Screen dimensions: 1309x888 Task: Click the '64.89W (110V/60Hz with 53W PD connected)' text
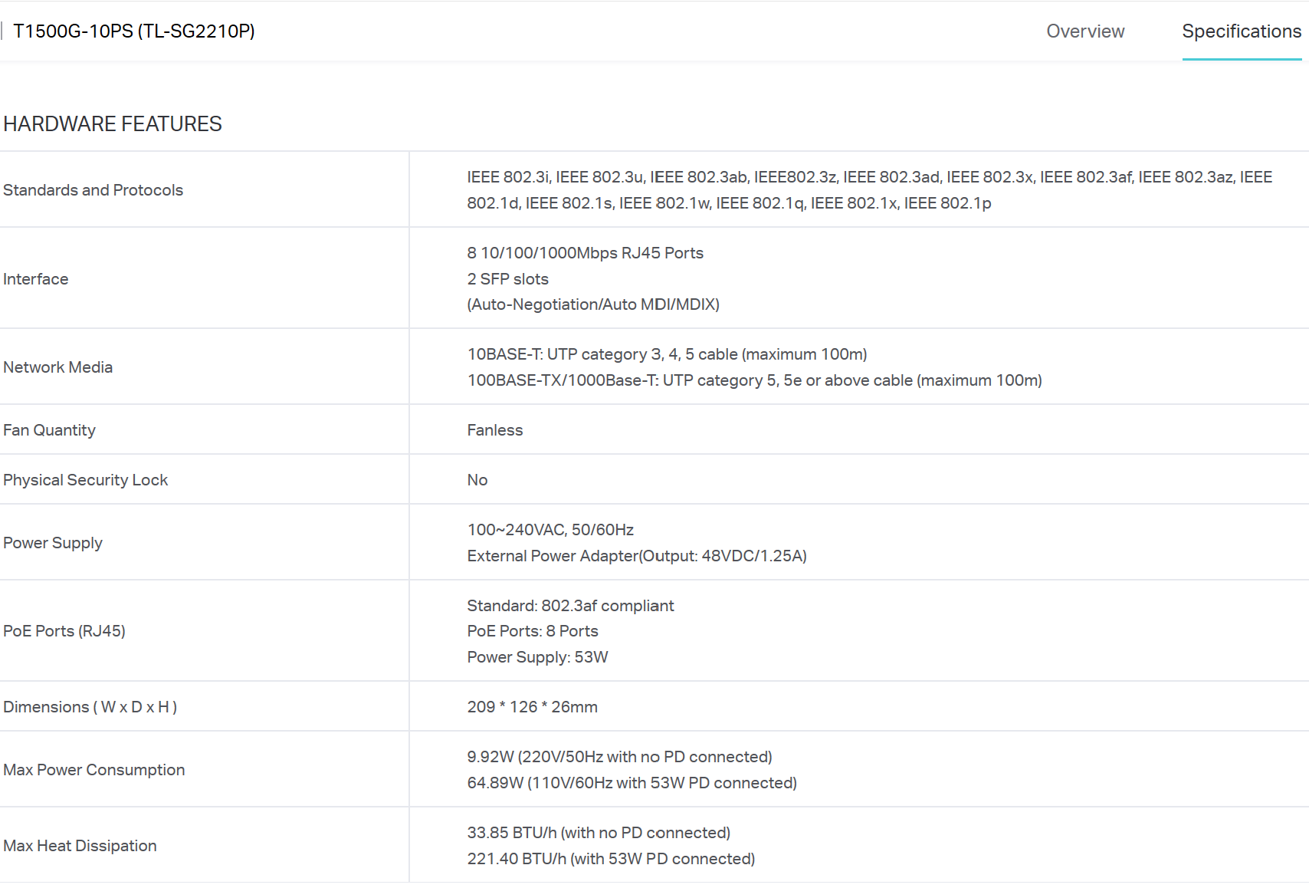click(x=632, y=783)
